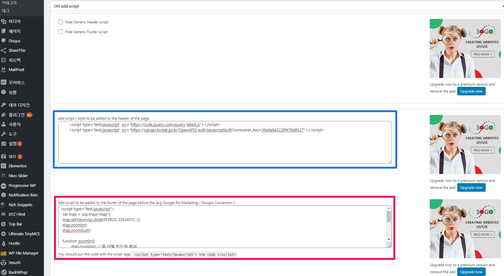504x276 pixels.
Task: Click the 사용자 user icon
Action: coord(3,124)
